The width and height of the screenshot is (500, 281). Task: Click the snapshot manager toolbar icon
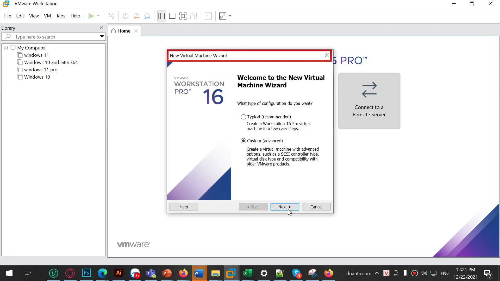147,16
